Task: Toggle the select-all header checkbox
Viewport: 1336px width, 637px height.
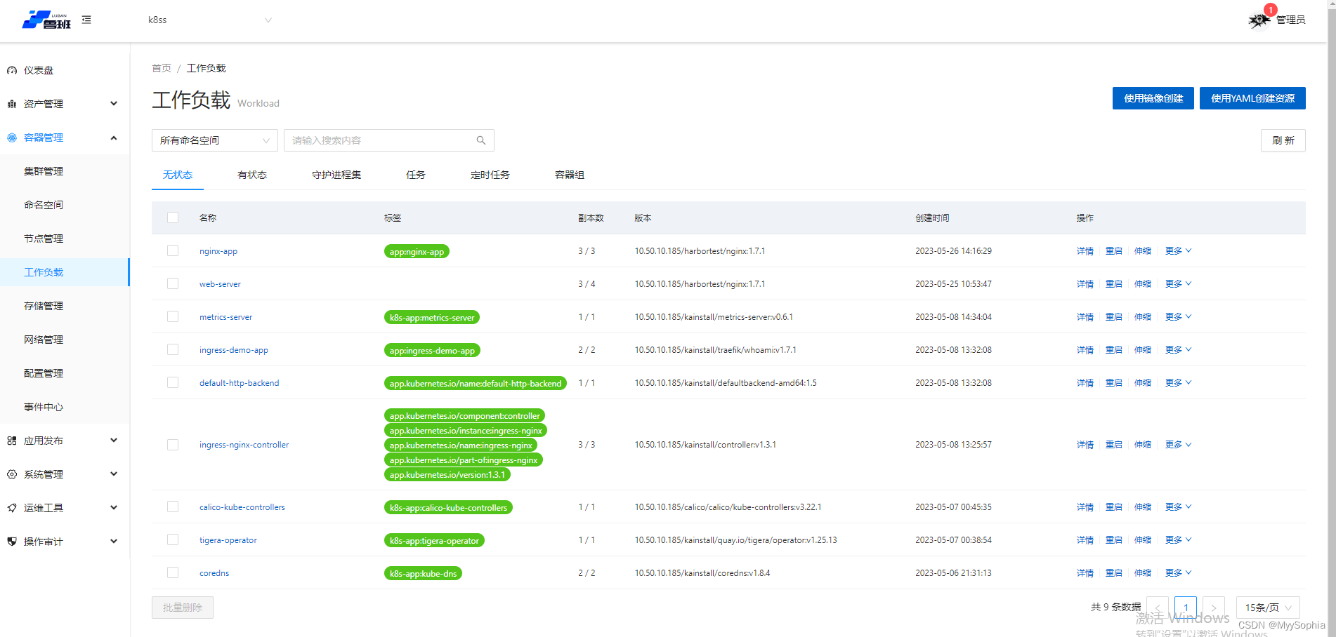Action: click(x=173, y=217)
